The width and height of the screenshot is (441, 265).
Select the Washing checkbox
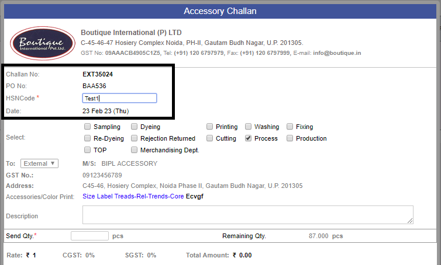pos(248,127)
